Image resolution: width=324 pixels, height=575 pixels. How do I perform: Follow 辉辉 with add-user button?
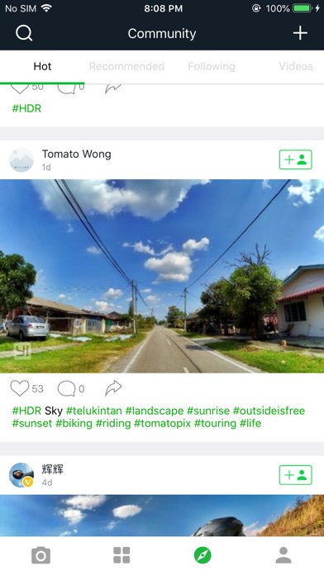pyautogui.click(x=295, y=475)
